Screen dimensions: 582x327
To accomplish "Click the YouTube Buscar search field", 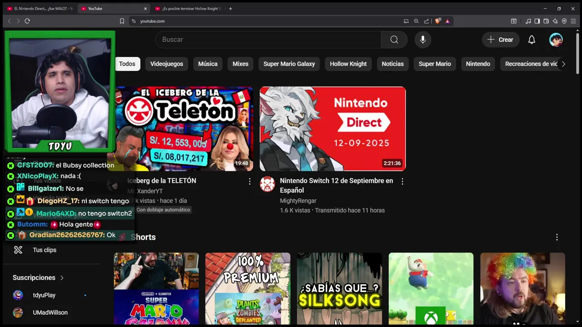I will (x=268, y=40).
